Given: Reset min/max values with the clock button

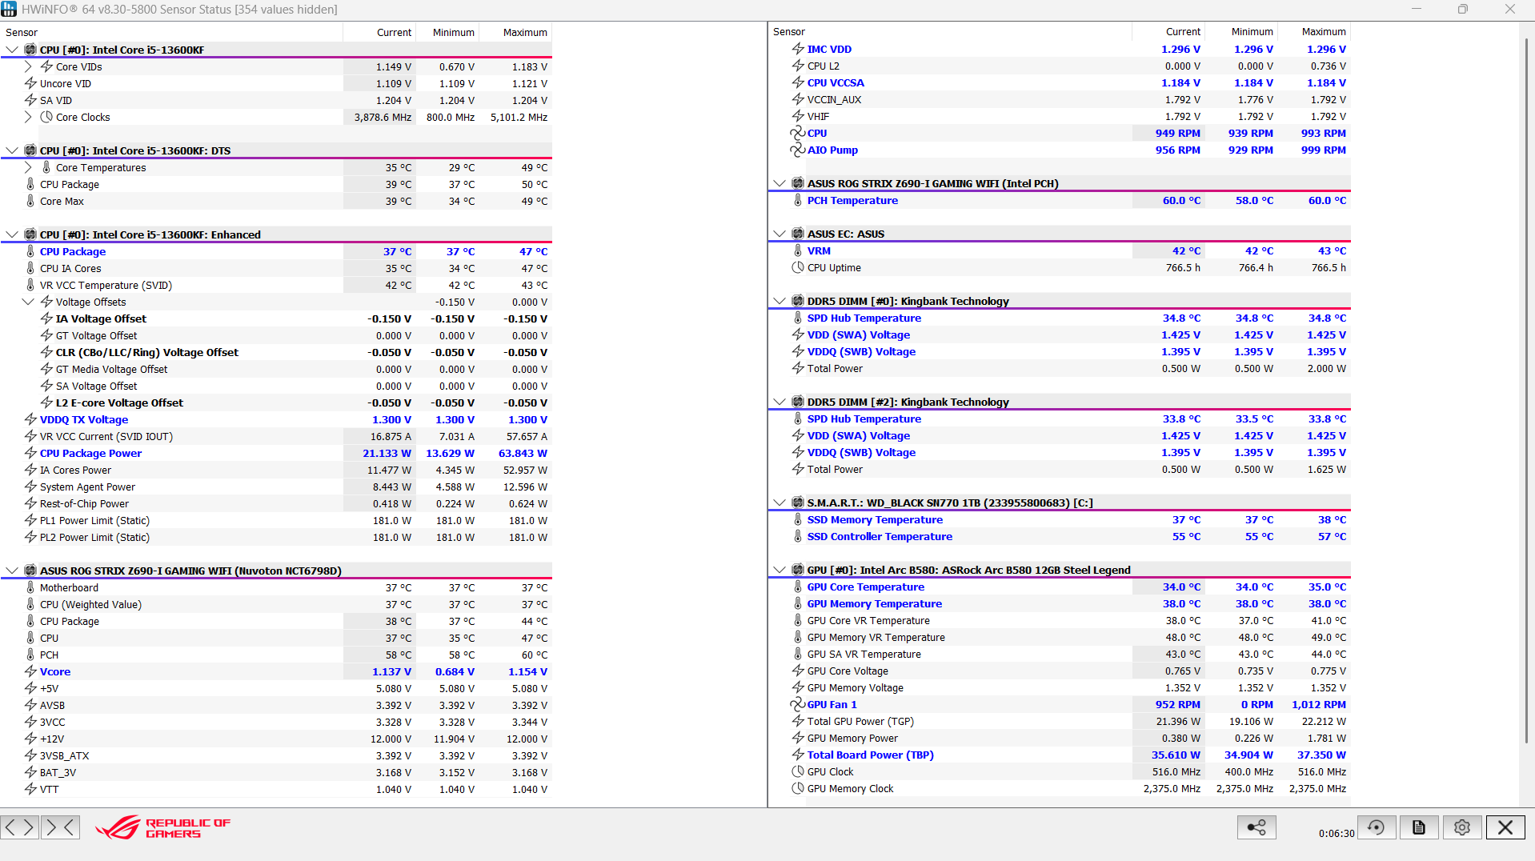Looking at the screenshot, I should coord(1376,827).
